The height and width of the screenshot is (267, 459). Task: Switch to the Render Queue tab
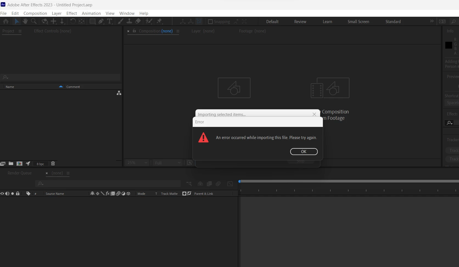click(x=20, y=173)
